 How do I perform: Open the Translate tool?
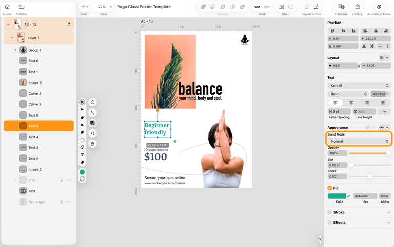(x=341, y=7)
